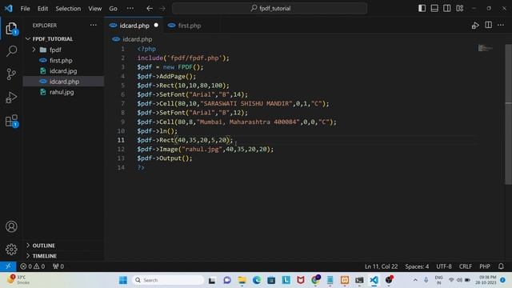
Task: Show more menu bar items ellipsis
Action: 130,8
